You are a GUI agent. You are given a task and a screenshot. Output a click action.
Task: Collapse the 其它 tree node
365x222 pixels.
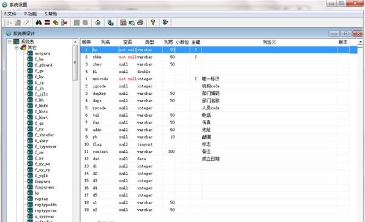(x=17, y=48)
